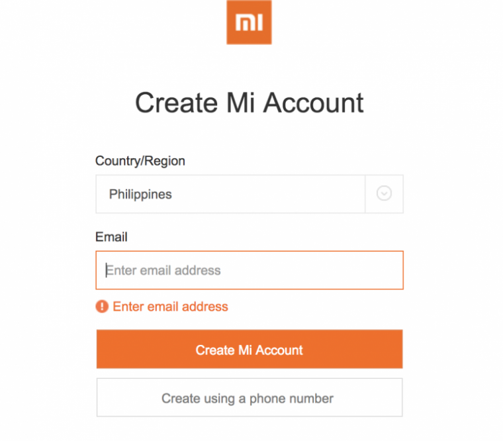Expand the region list via arrow box
Viewport: 503px width, 441px height.
(384, 194)
